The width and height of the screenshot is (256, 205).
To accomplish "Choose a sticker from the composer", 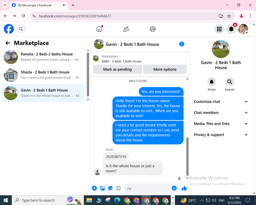I will (111, 188).
